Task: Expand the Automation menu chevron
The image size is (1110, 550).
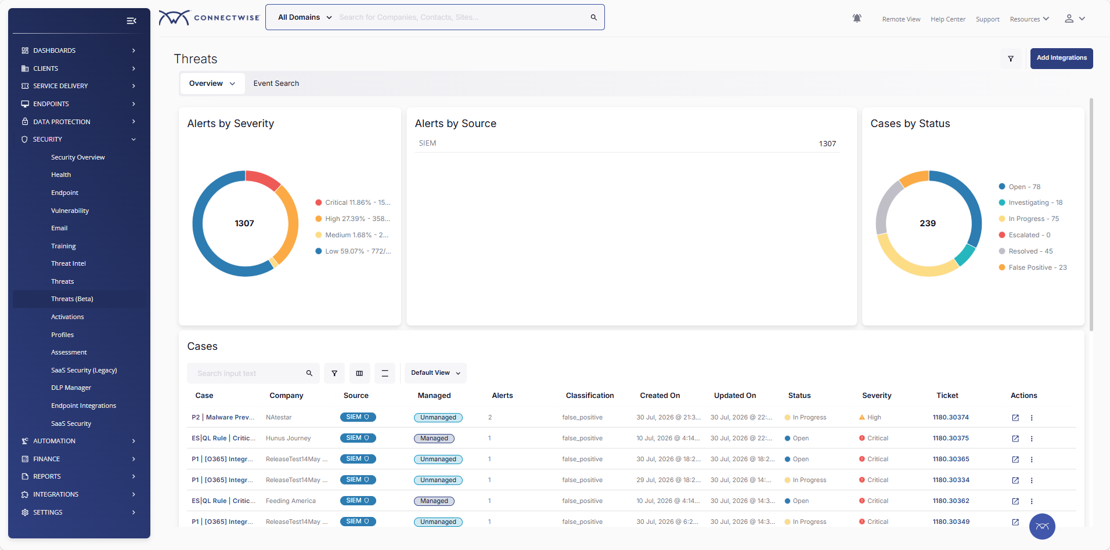Action: point(134,441)
